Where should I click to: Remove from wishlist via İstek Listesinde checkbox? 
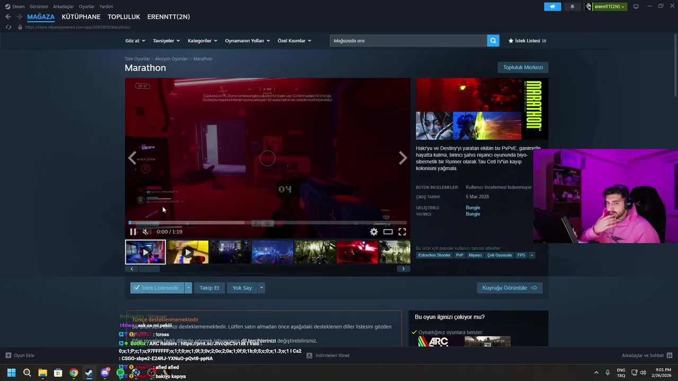[157, 288]
